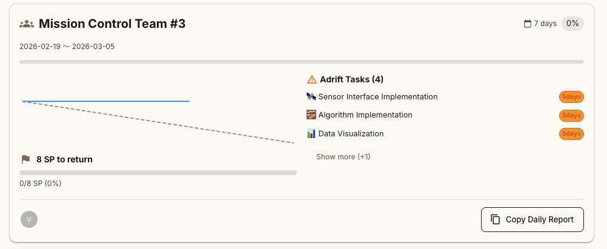This screenshot has width=607, height=249.
Task: Click the 5days badge on Algorithm Implementation
Action: [571, 115]
